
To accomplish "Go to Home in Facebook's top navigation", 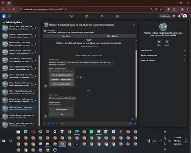I will 71,16.
